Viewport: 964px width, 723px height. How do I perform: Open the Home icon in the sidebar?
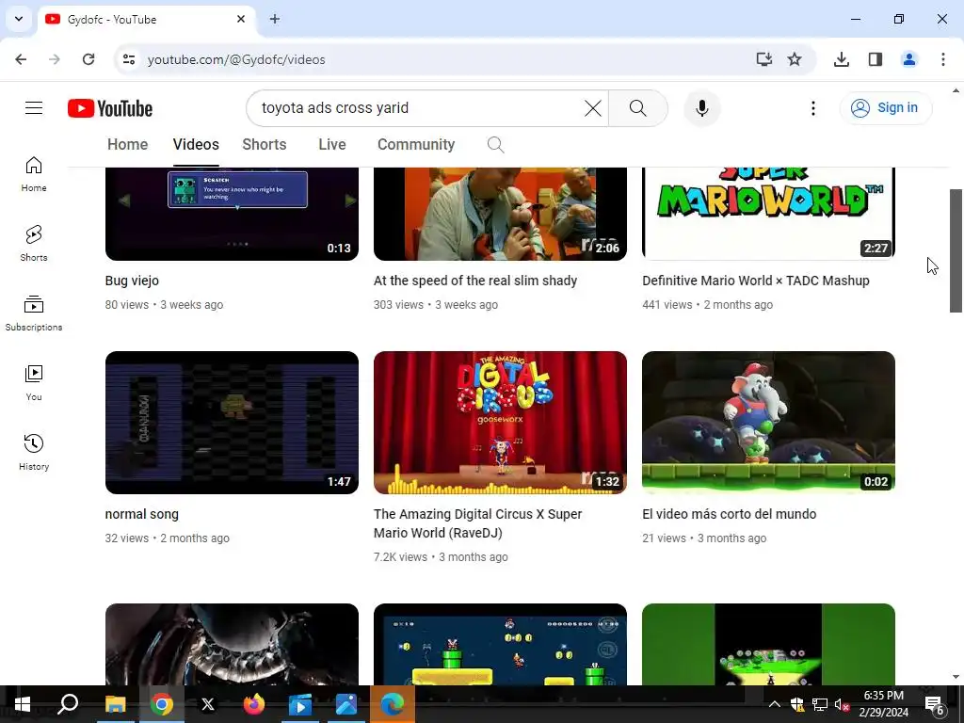click(x=34, y=174)
